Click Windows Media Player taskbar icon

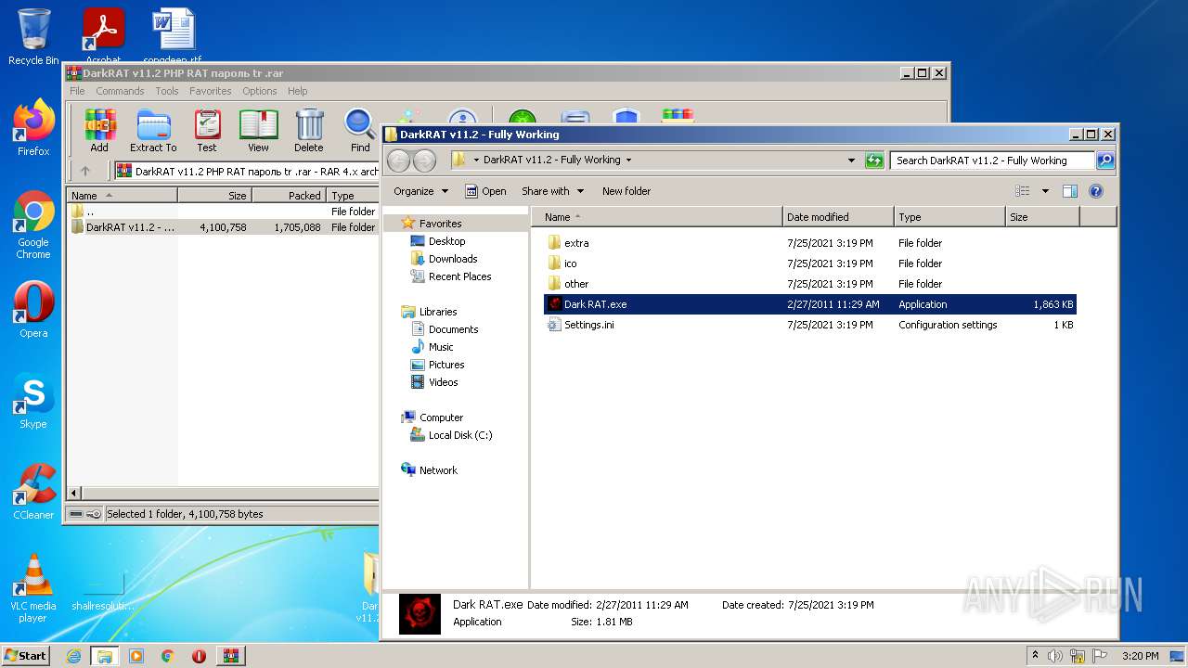pyautogui.click(x=136, y=656)
